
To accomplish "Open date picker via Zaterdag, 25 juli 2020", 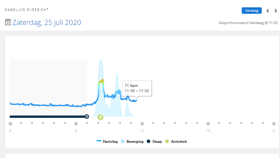I will tap(47, 23).
